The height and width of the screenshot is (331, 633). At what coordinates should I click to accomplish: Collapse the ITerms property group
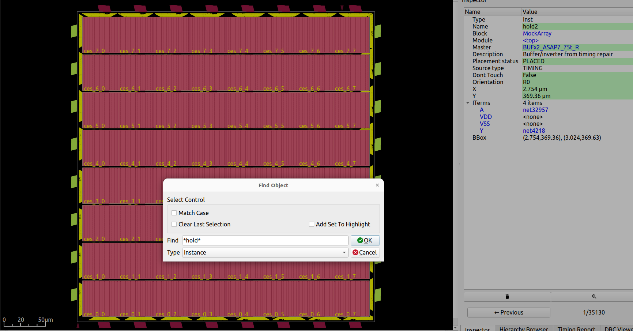click(x=468, y=103)
